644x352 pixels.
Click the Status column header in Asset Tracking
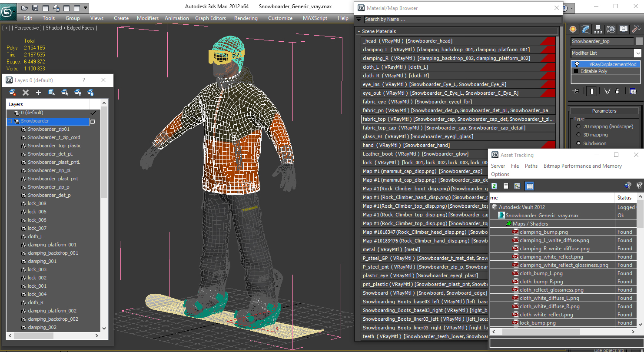(x=626, y=198)
